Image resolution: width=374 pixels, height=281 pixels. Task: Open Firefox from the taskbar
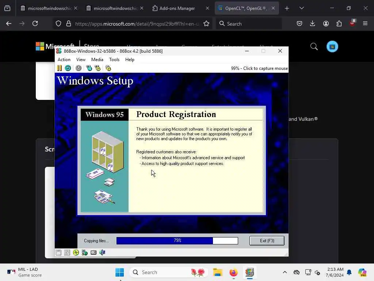tap(233, 272)
